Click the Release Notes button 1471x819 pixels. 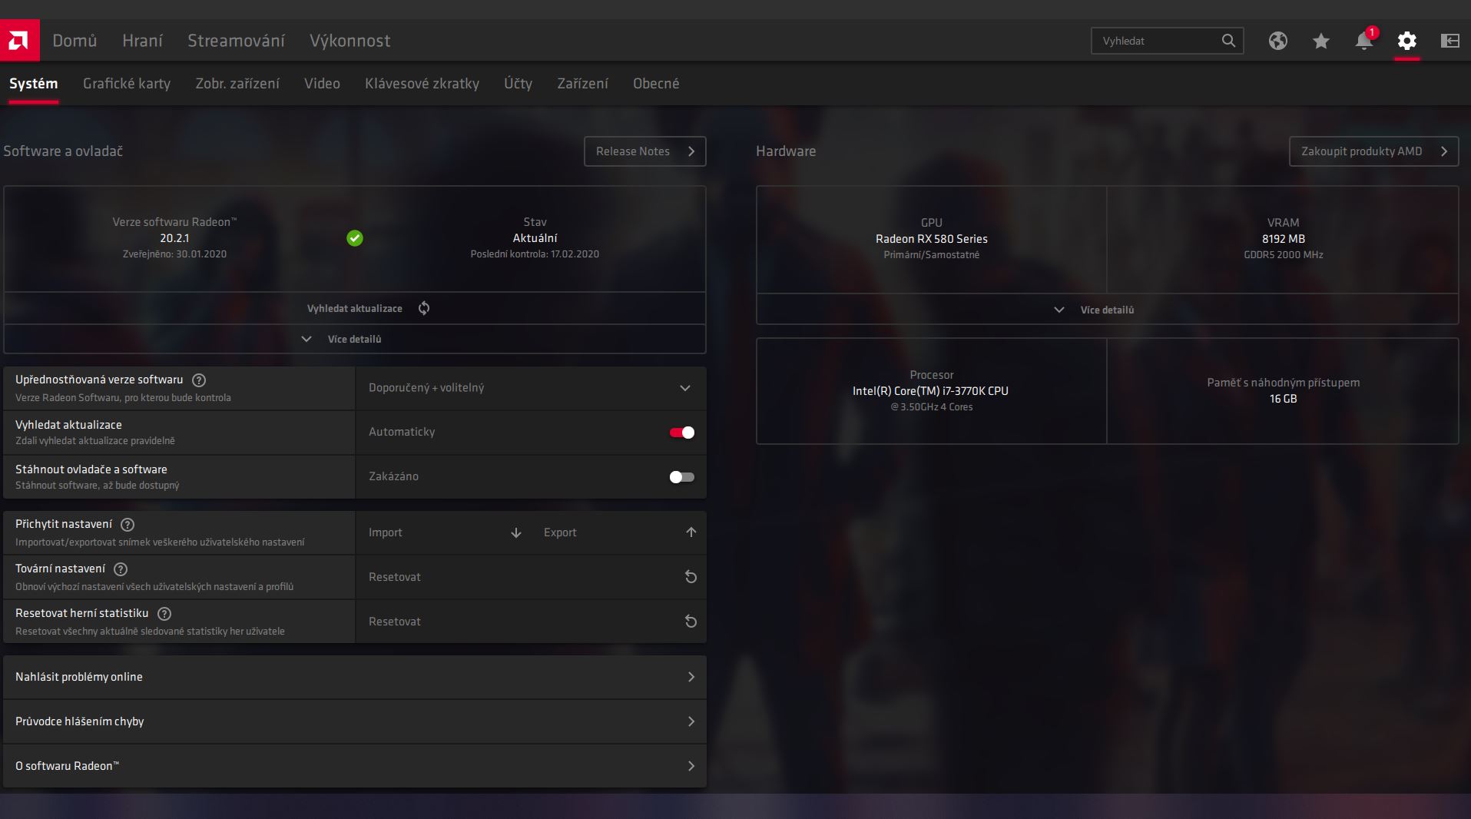[x=644, y=151]
